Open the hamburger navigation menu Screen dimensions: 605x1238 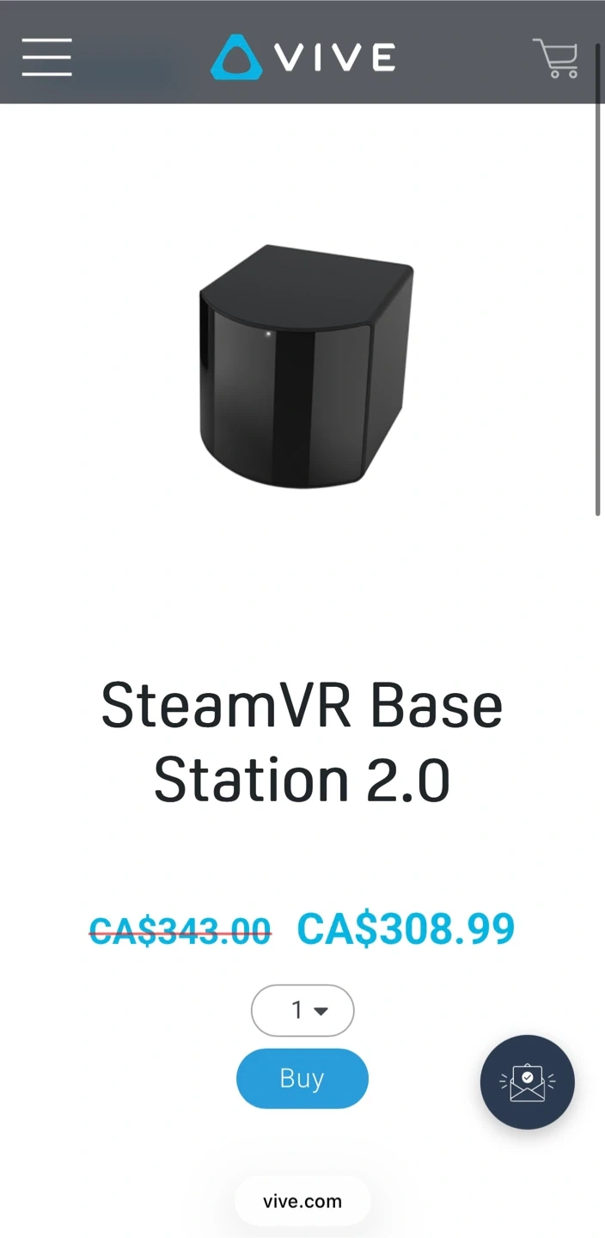[x=47, y=58]
